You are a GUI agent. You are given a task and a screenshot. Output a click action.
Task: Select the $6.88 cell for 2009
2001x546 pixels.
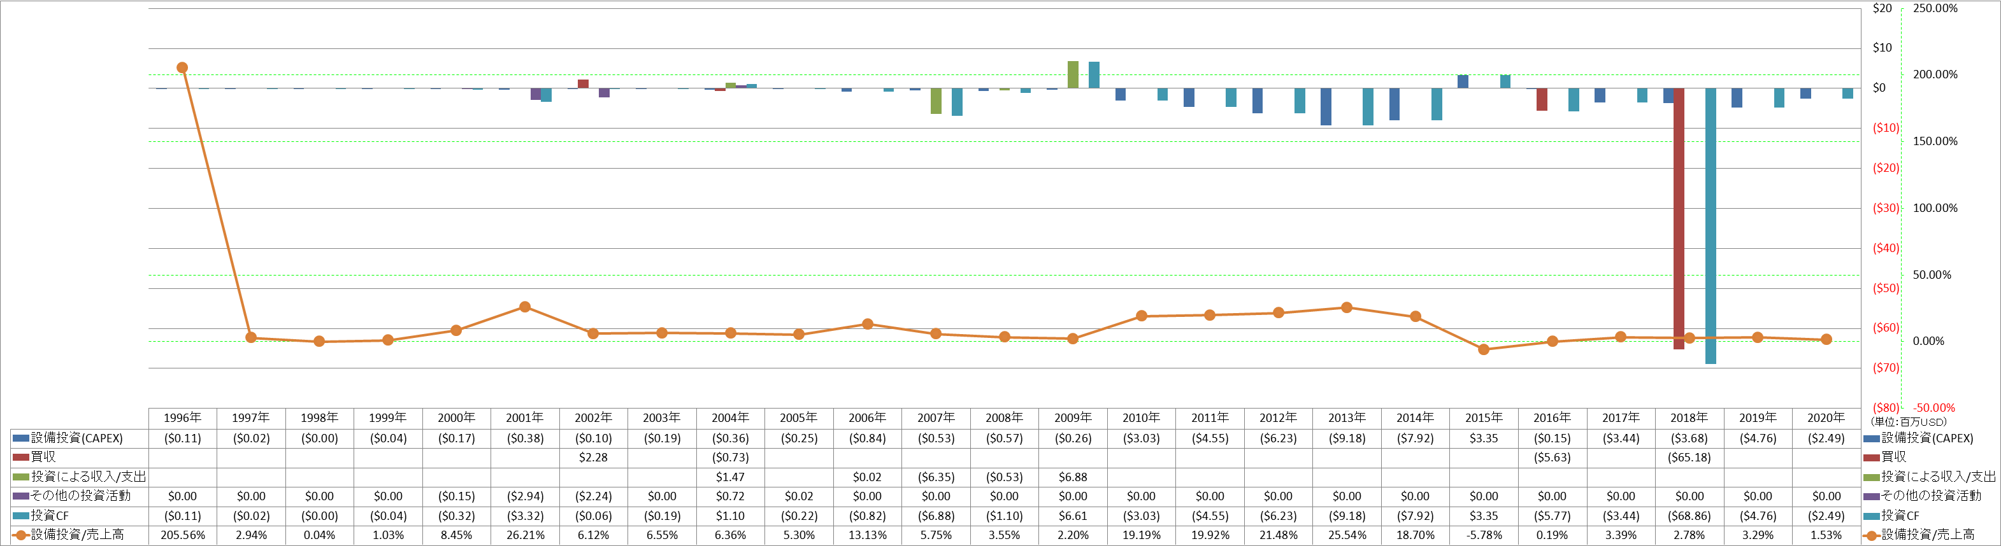click(1073, 477)
